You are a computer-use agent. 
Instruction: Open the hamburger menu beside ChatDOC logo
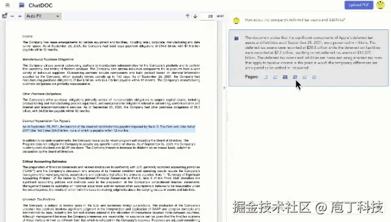[x=7, y=5]
